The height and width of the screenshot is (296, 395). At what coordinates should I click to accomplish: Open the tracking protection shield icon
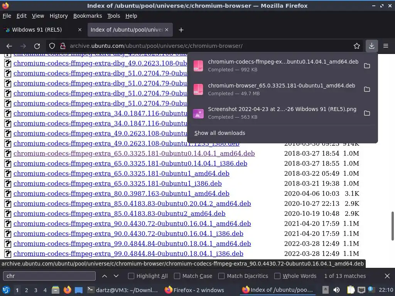52,46
